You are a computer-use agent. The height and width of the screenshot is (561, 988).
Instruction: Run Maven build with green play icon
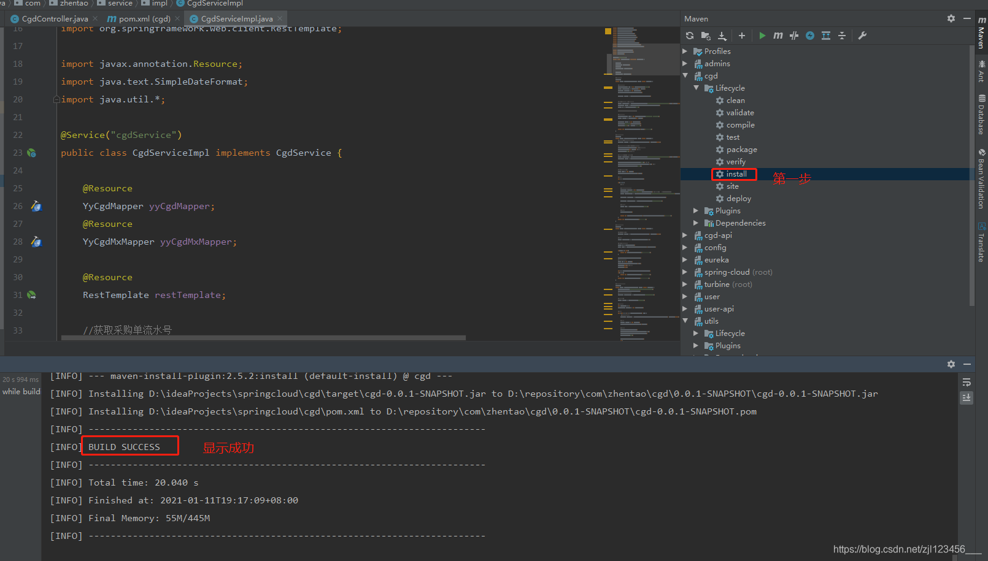pos(762,36)
